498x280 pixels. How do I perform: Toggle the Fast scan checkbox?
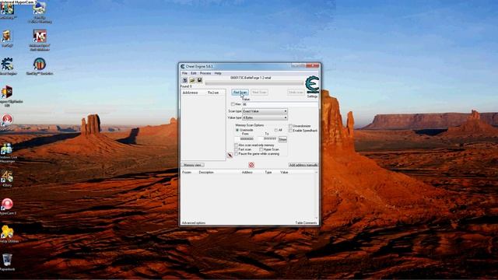coord(236,149)
